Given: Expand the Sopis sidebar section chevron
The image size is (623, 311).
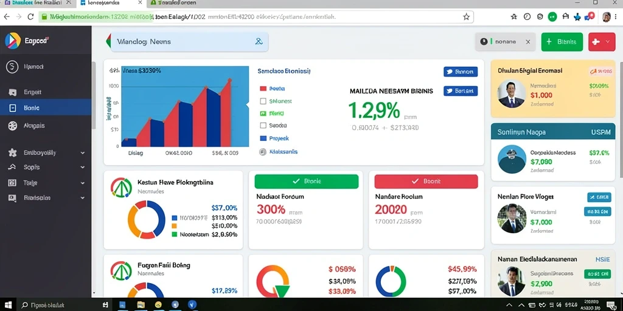Looking at the screenshot, I should (x=83, y=168).
